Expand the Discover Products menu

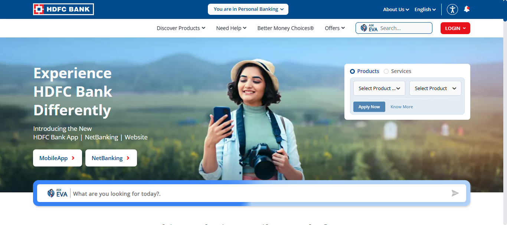pyautogui.click(x=181, y=28)
